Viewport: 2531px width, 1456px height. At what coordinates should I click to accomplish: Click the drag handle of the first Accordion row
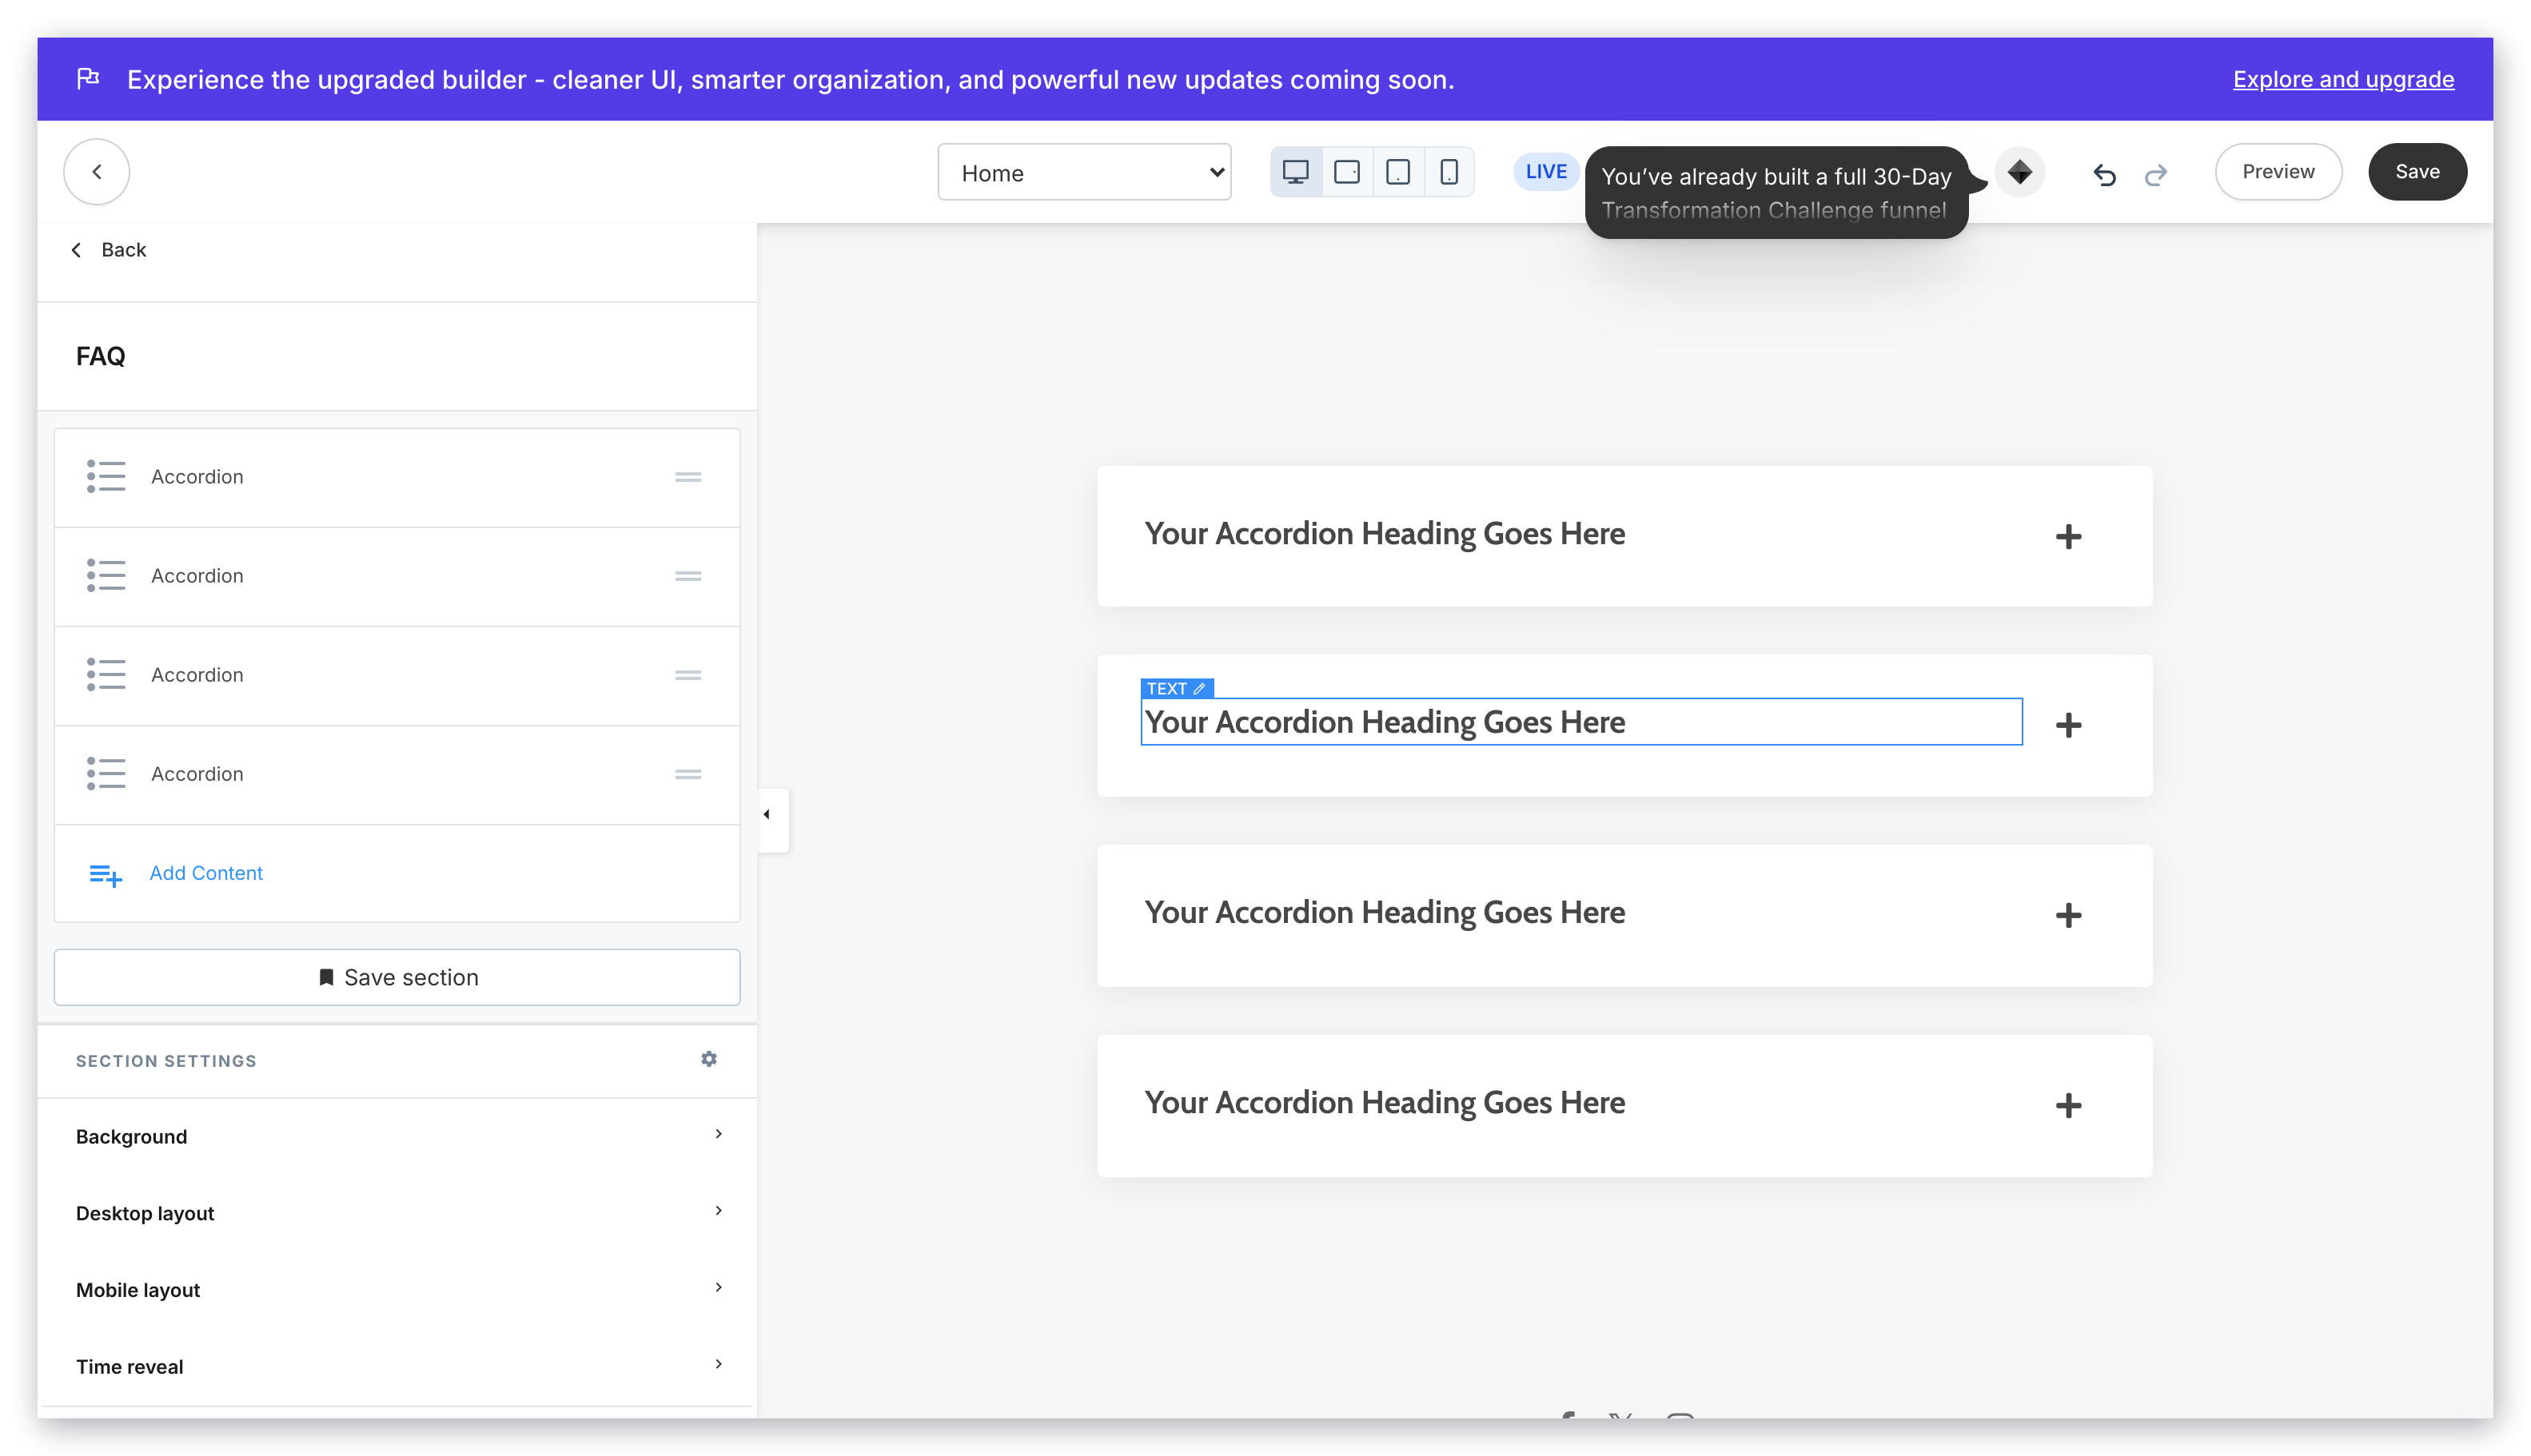(688, 477)
